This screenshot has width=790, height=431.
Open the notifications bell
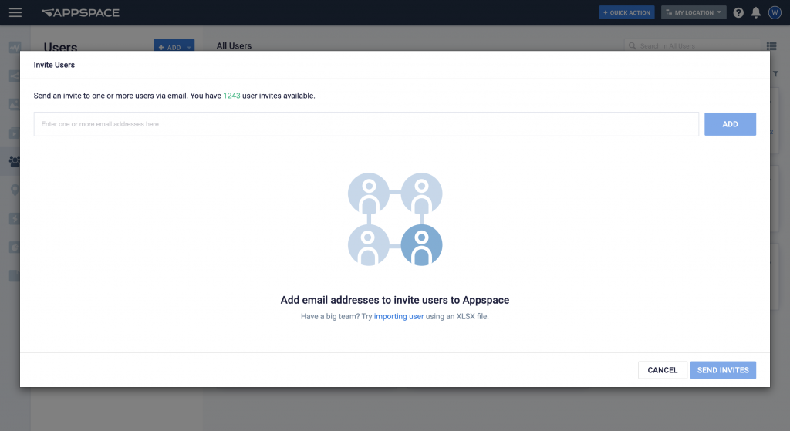tap(756, 12)
